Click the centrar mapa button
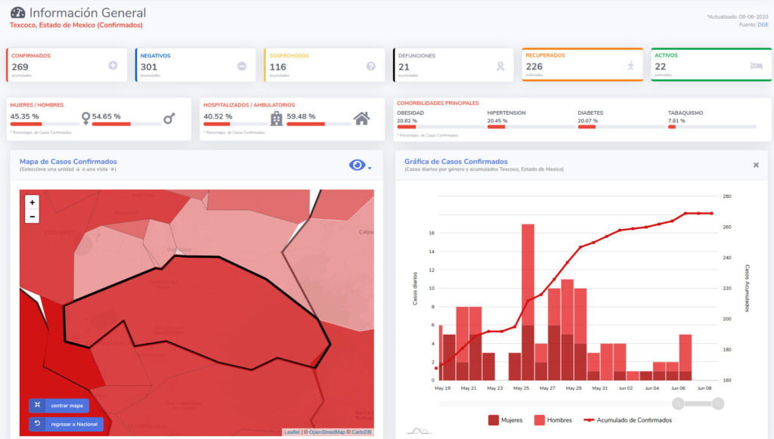Screen dimensions: 774x439 59,406
